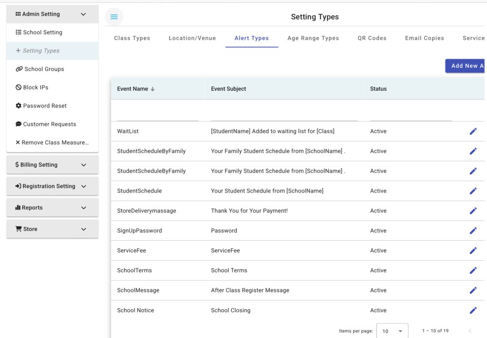This screenshot has height=338, width=487.
Task: Select 'School Closing' subject cell
Action: tap(230, 310)
